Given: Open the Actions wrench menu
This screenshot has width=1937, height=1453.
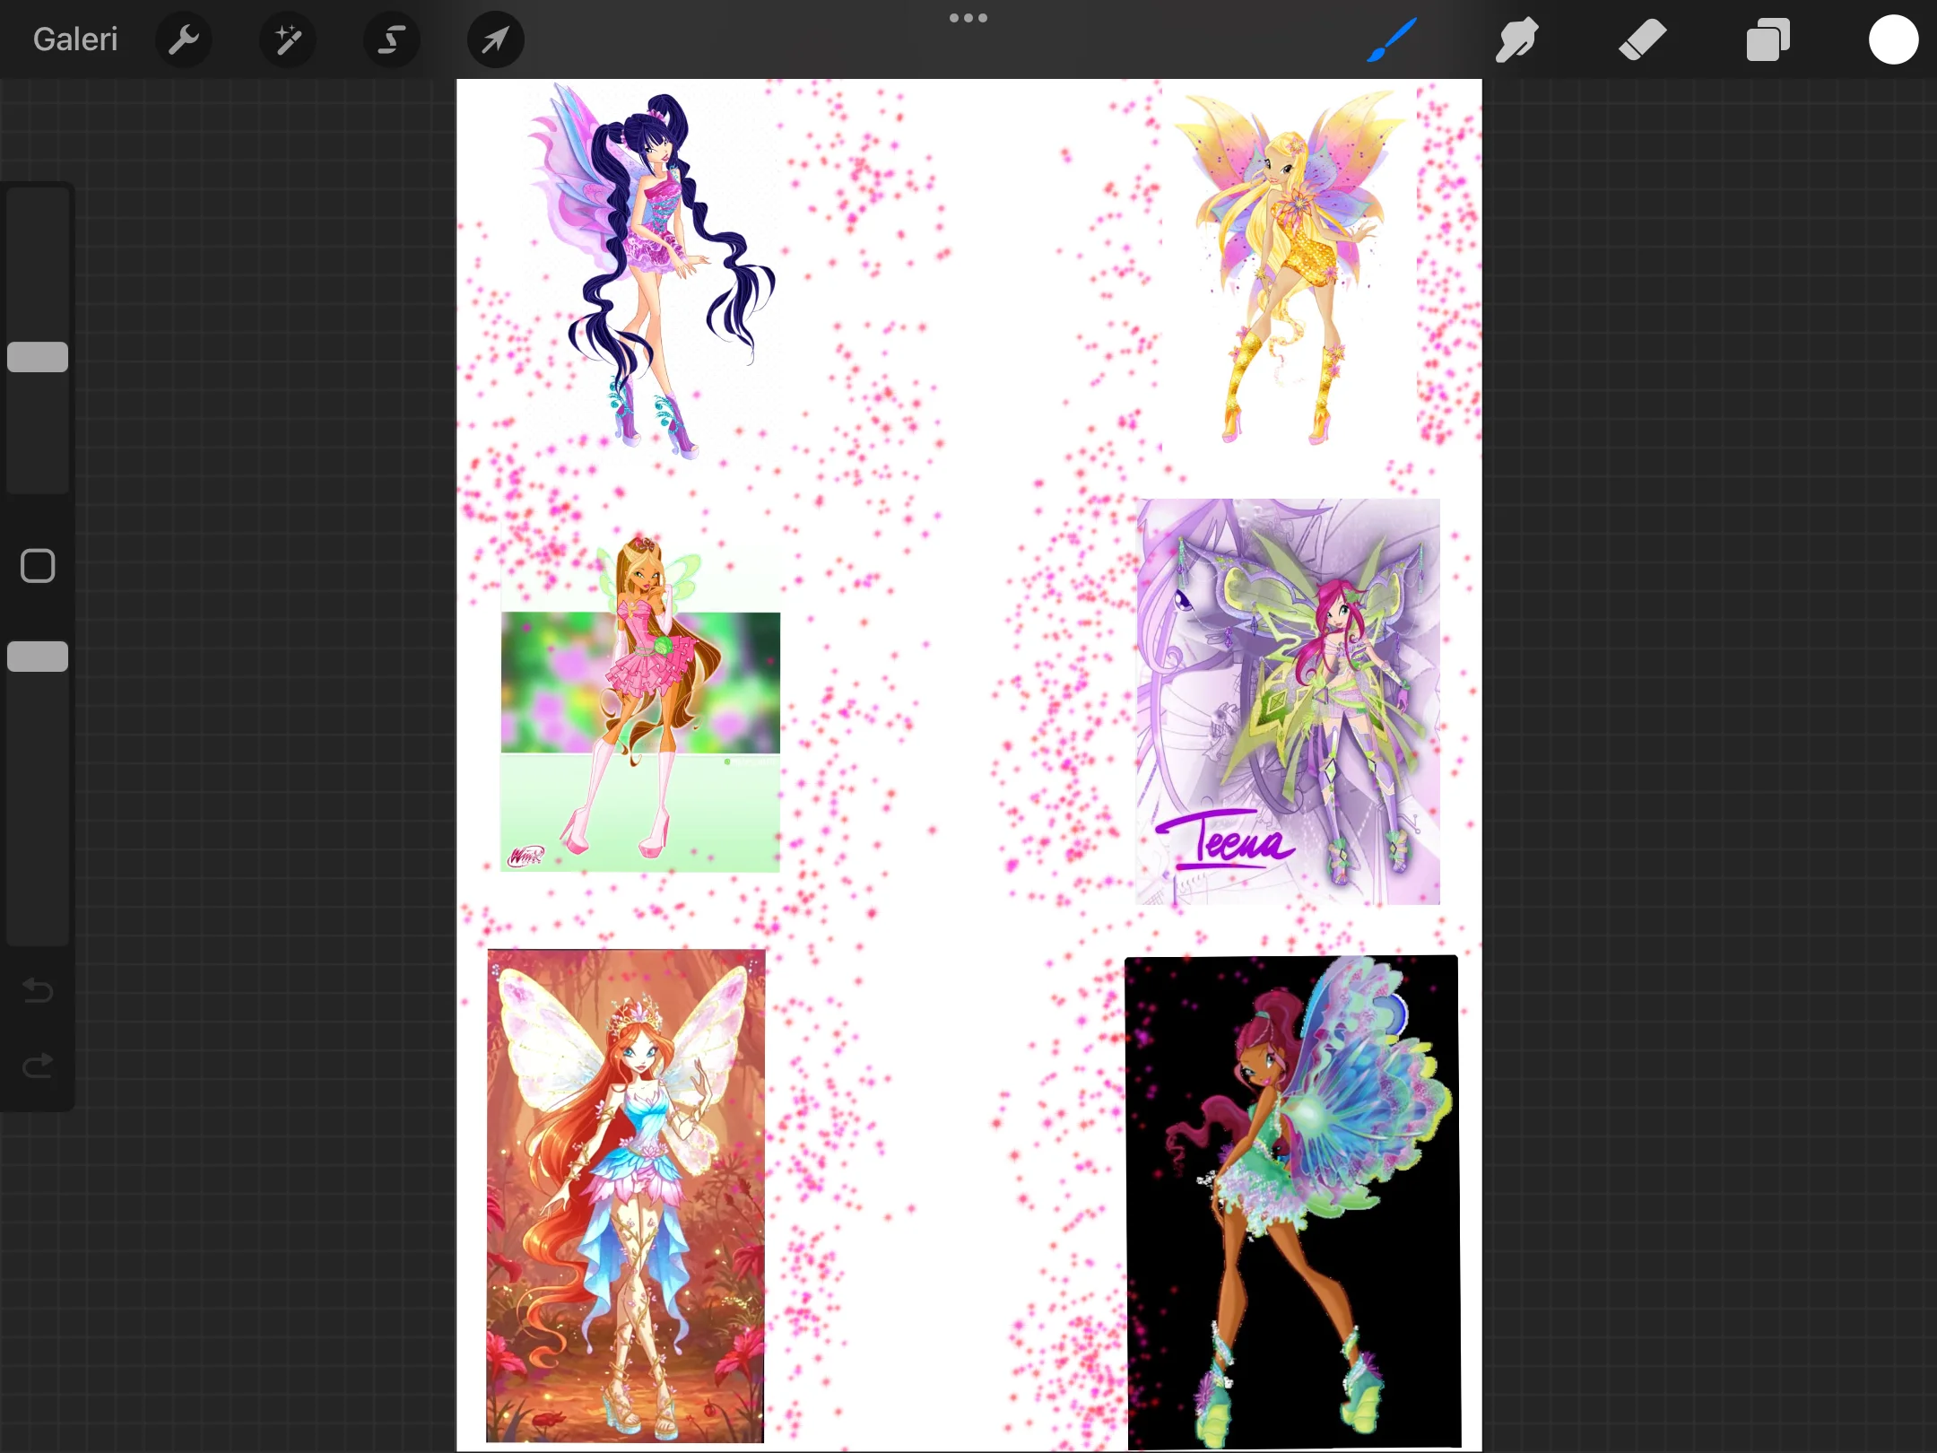Looking at the screenshot, I should point(184,39).
